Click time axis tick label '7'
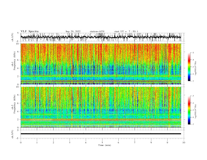 tap(135, 142)
